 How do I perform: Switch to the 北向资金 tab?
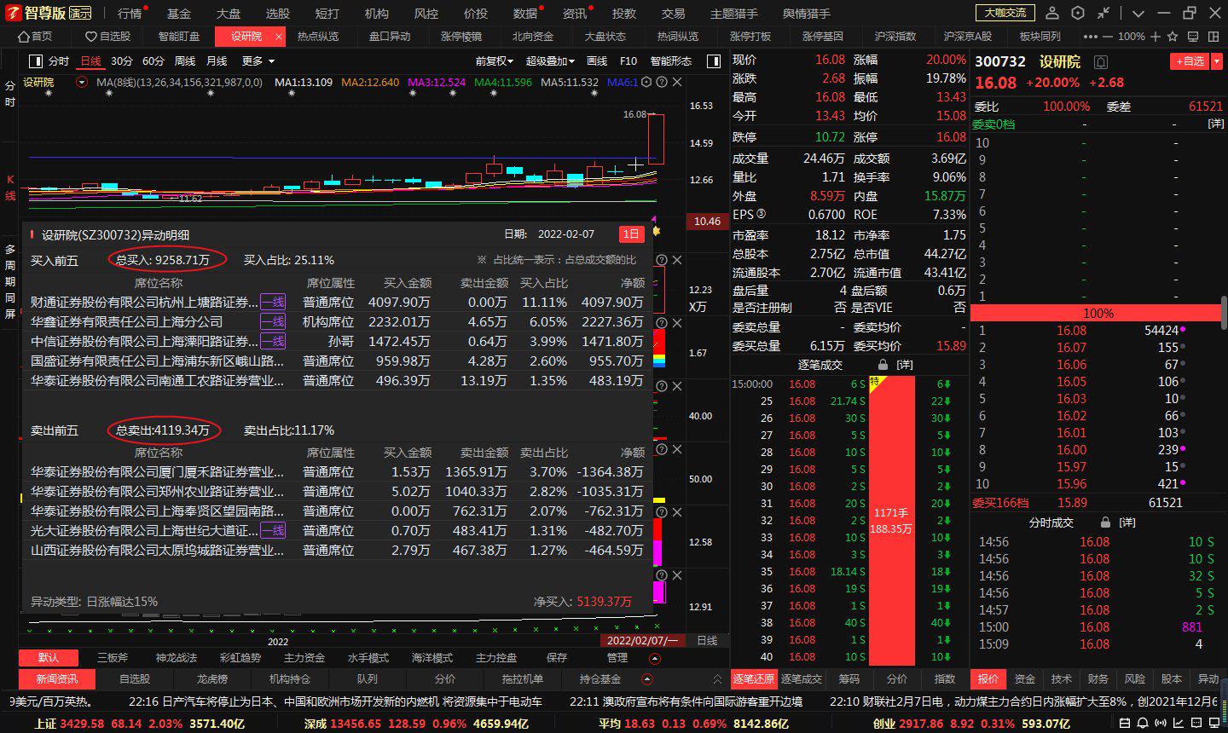pyautogui.click(x=533, y=37)
